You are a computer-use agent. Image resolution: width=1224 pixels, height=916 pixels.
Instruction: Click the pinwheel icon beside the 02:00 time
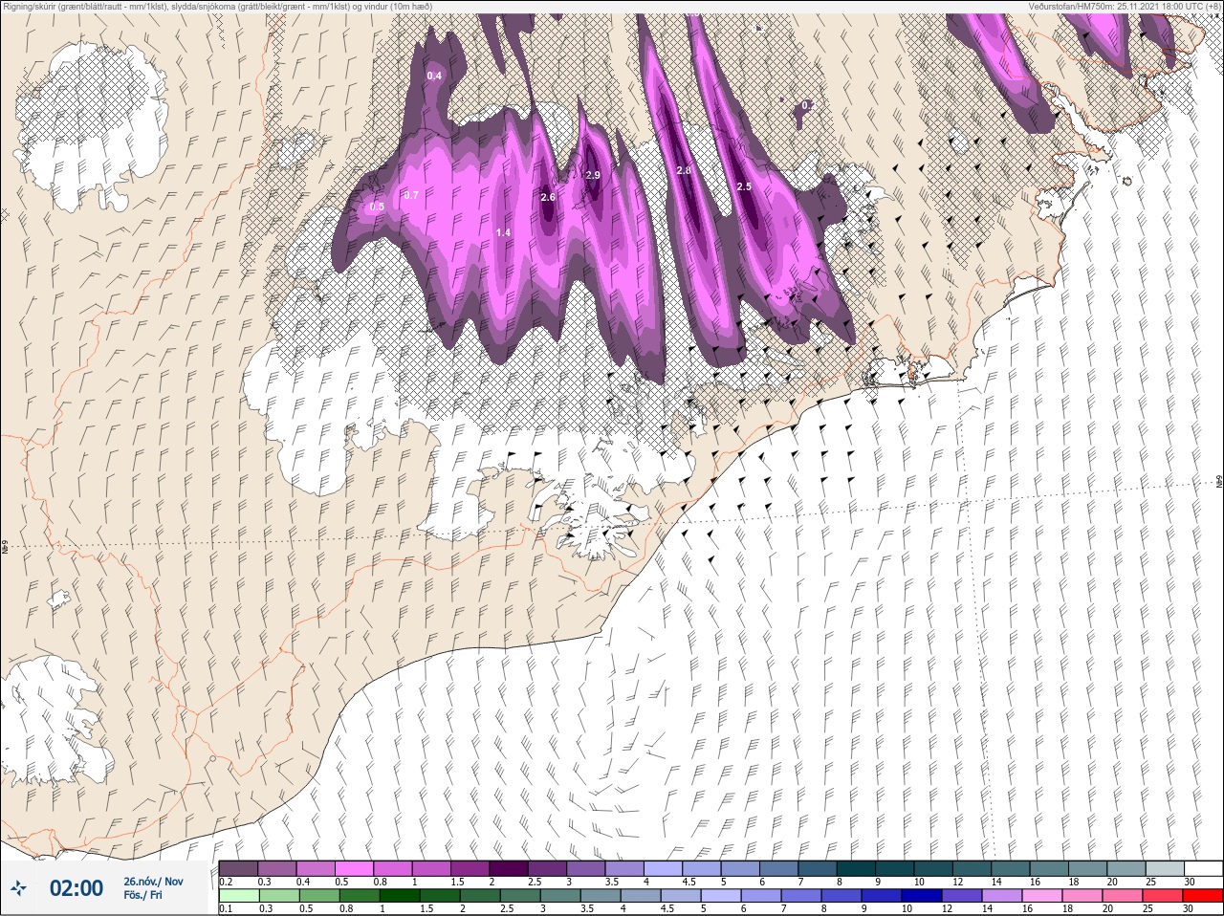(20, 889)
